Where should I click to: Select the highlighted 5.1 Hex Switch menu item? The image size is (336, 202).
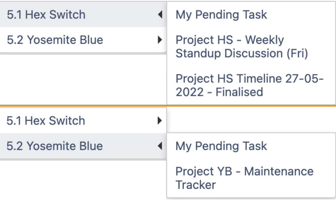(x=46, y=15)
